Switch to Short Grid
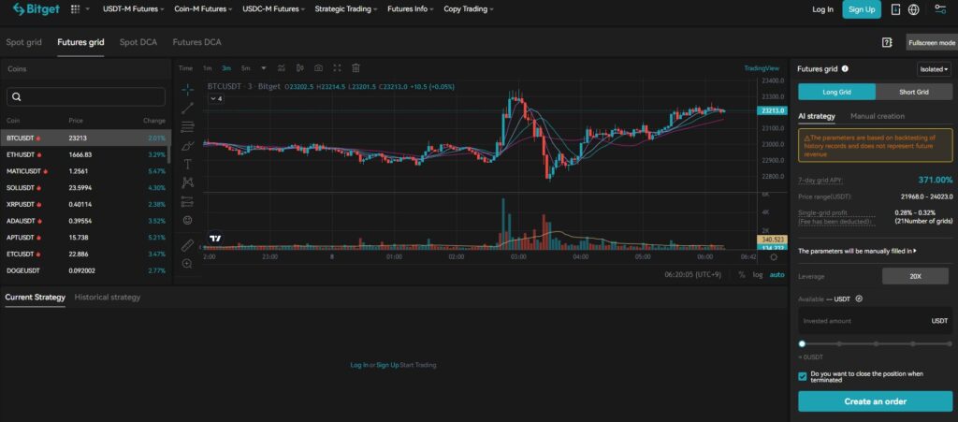The width and height of the screenshot is (958, 422). (913, 93)
